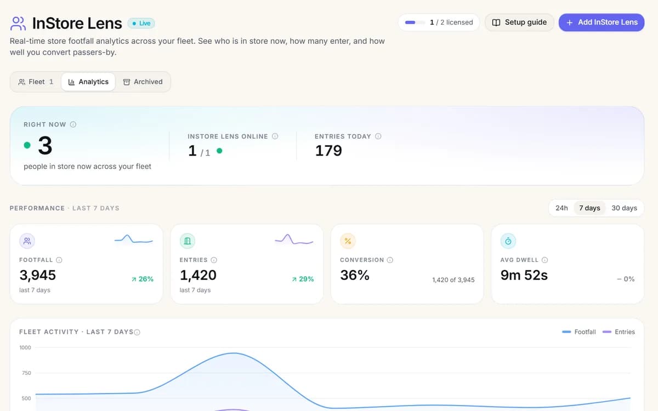Click info icon next to Footfall label
The height and width of the screenshot is (411, 658).
59,260
